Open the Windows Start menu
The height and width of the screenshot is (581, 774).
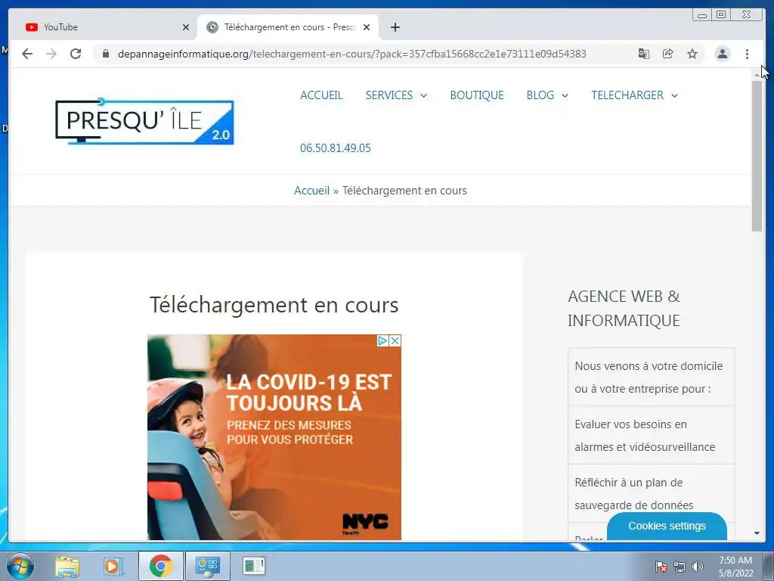click(x=20, y=566)
